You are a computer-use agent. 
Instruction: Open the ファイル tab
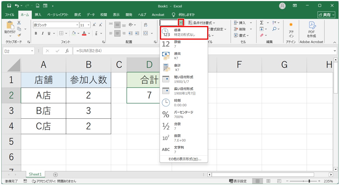[x=10, y=15]
